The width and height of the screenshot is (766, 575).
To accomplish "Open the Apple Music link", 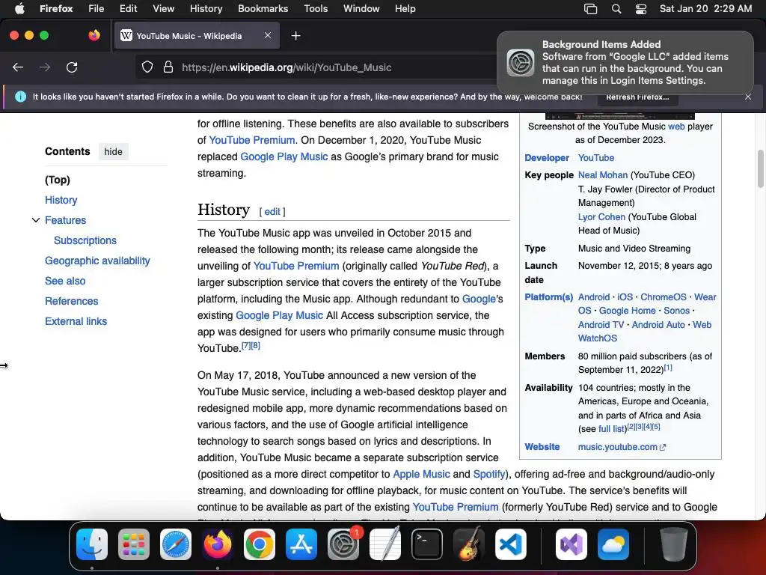I will [x=421, y=474].
